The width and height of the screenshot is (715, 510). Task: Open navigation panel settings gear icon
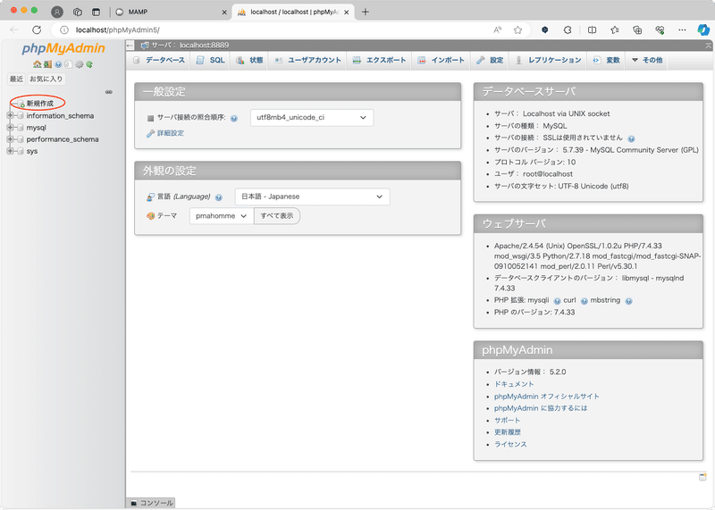pos(80,64)
